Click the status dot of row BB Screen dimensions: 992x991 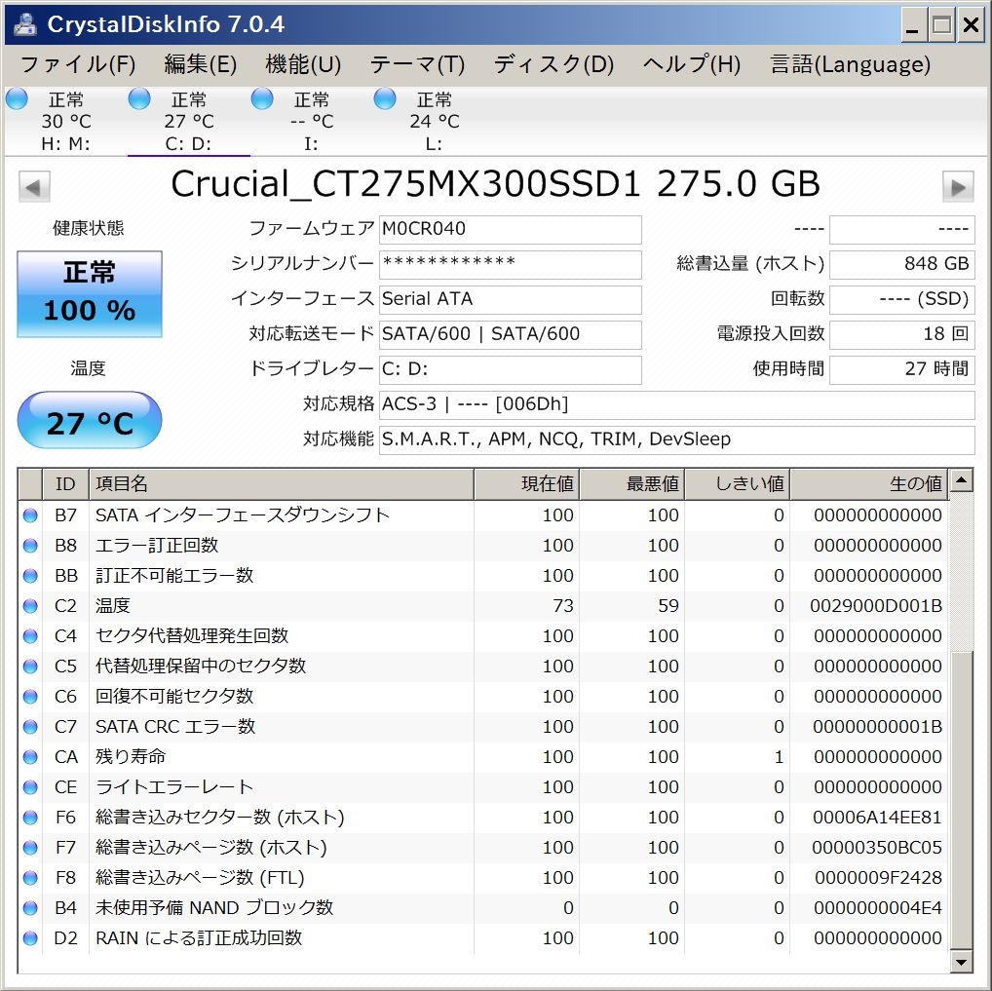point(30,576)
